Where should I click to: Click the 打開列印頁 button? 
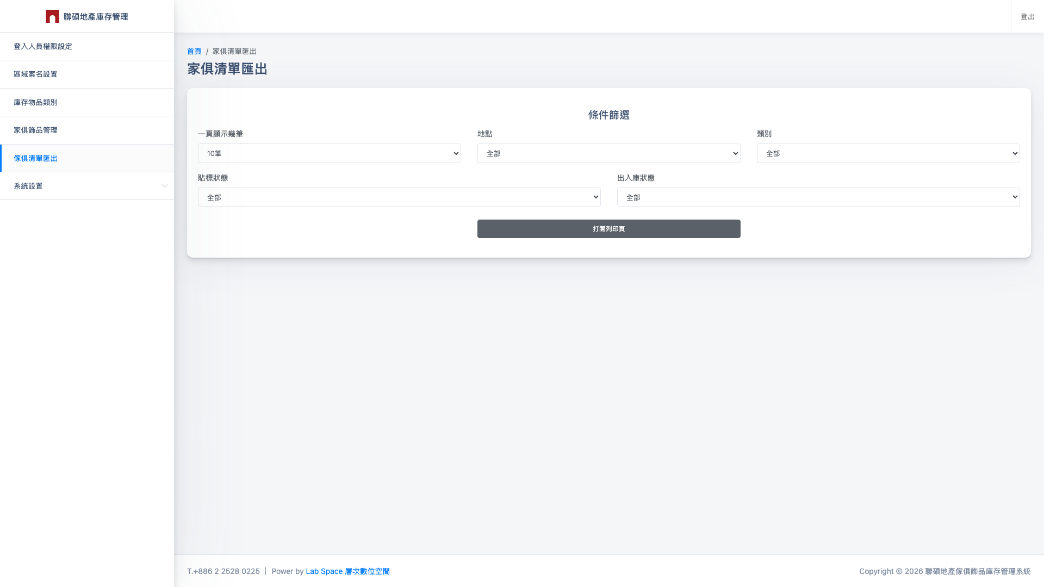(608, 228)
